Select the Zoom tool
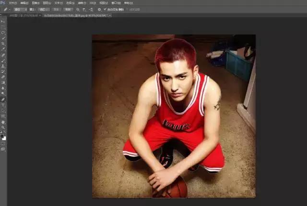Image resolution: width=307 pixels, height=206 pixels. pos(3,127)
